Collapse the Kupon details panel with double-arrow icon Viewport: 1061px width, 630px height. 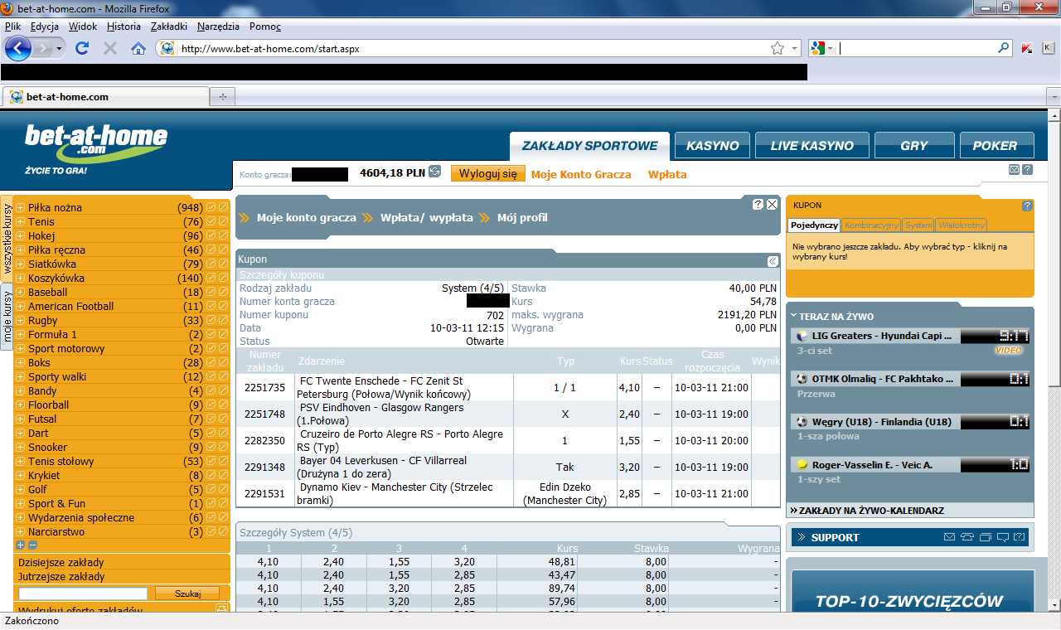click(x=773, y=260)
